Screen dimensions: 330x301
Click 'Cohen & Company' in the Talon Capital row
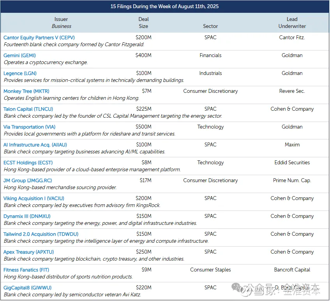pyautogui.click(x=292, y=109)
